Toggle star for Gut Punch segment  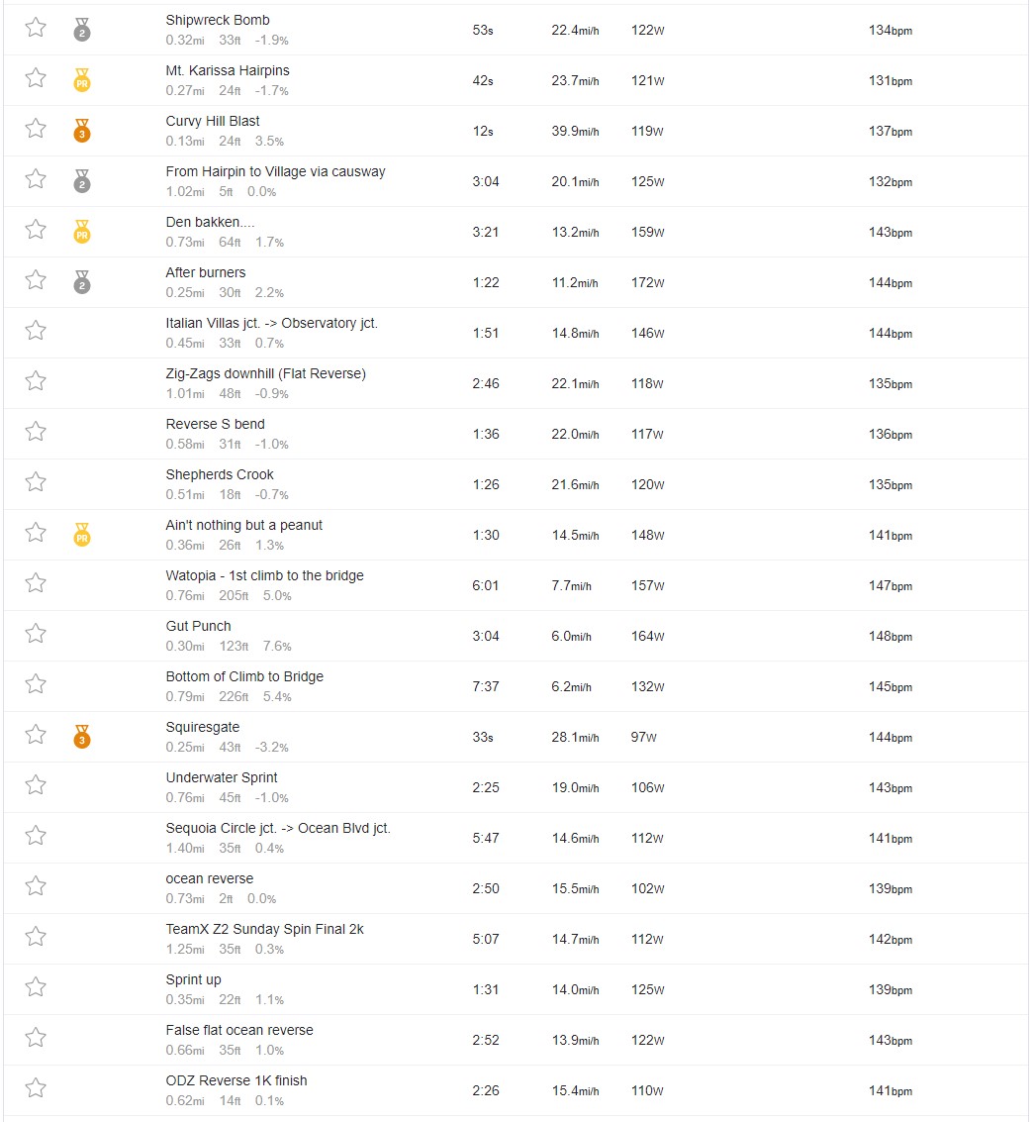pos(36,634)
